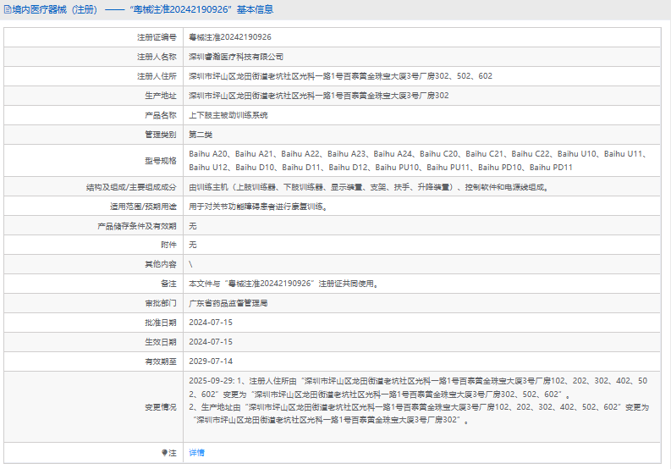
Task: Click the 适用范围/预期用途 label
Action: (143, 207)
